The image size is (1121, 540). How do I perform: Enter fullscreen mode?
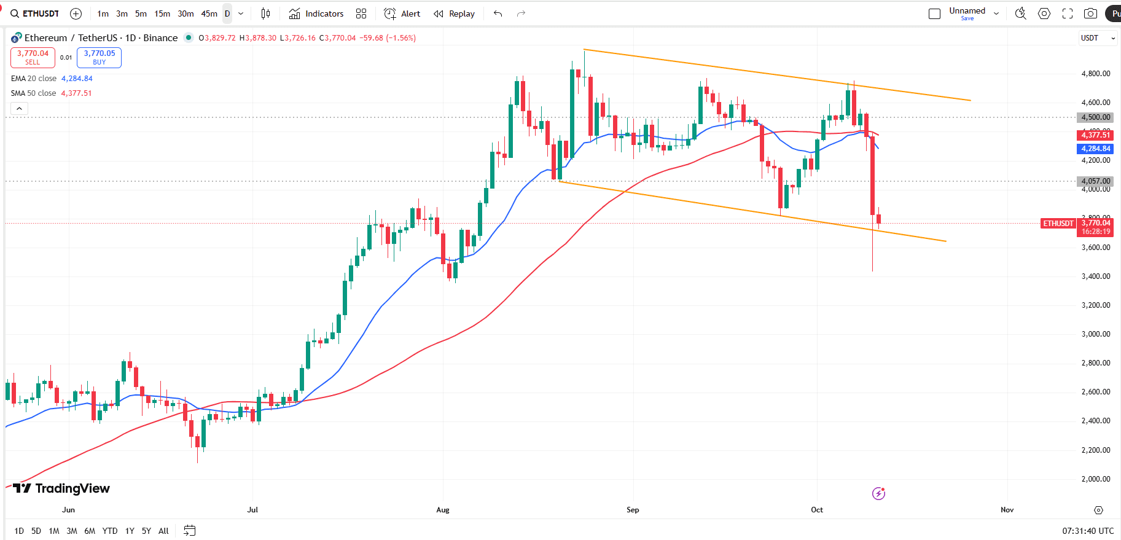point(1068,14)
